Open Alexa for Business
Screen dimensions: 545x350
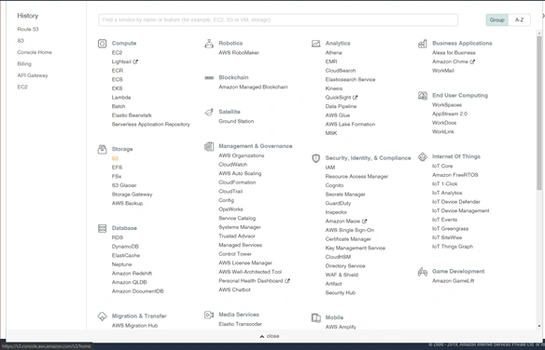tap(454, 53)
